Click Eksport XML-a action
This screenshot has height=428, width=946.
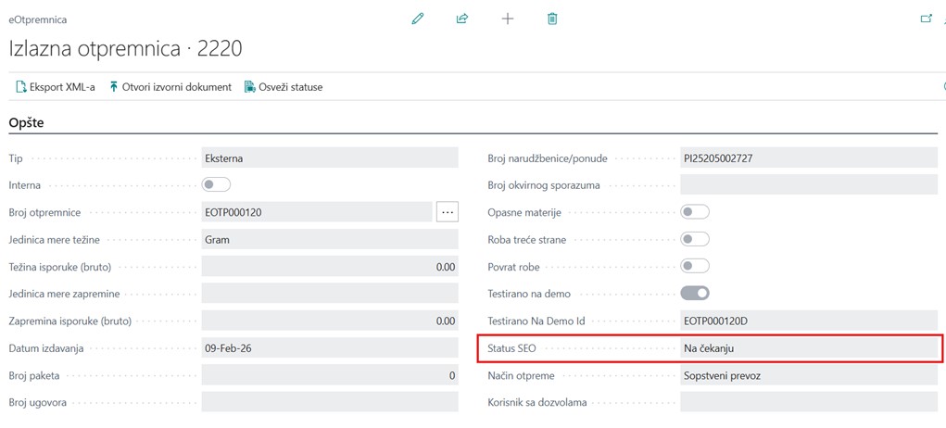(57, 87)
